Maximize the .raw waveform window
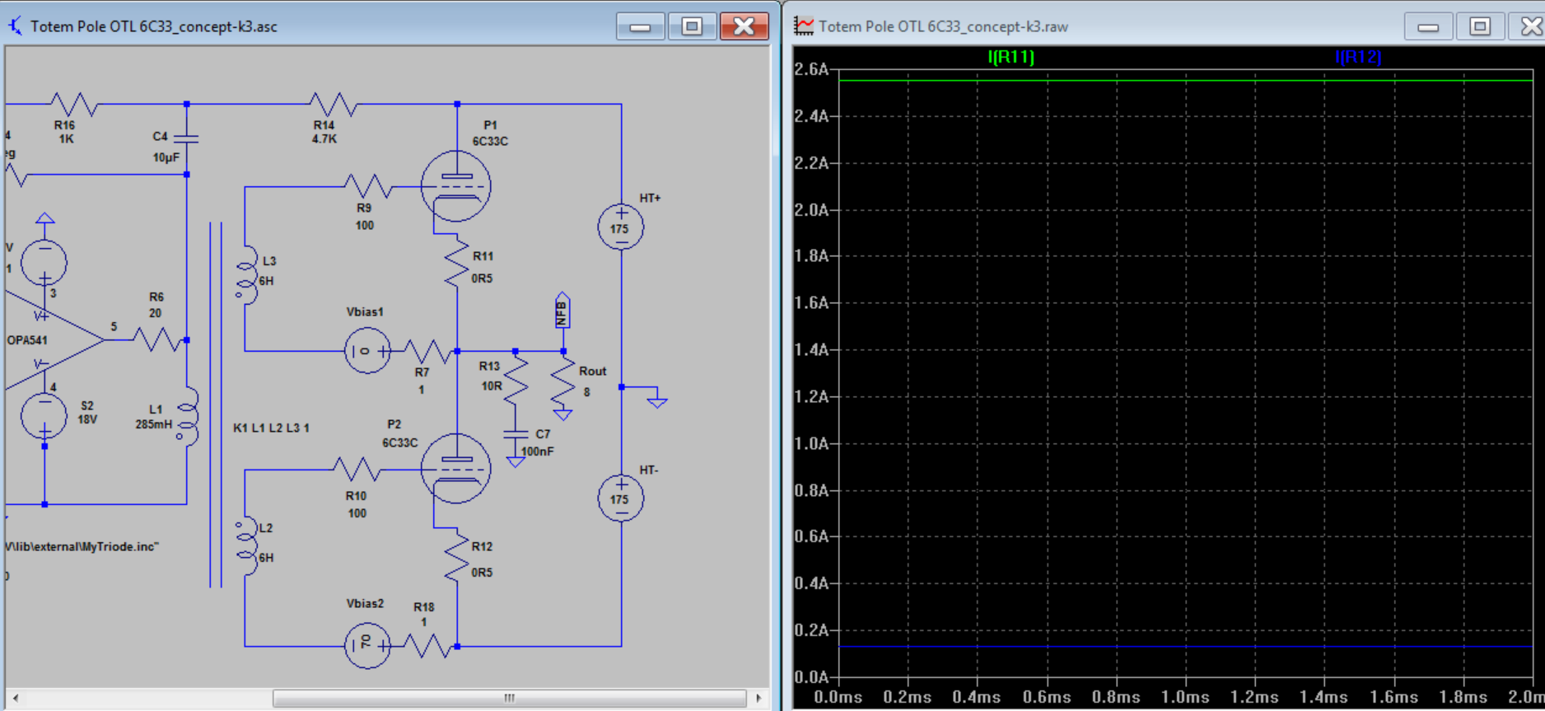 (x=1480, y=27)
